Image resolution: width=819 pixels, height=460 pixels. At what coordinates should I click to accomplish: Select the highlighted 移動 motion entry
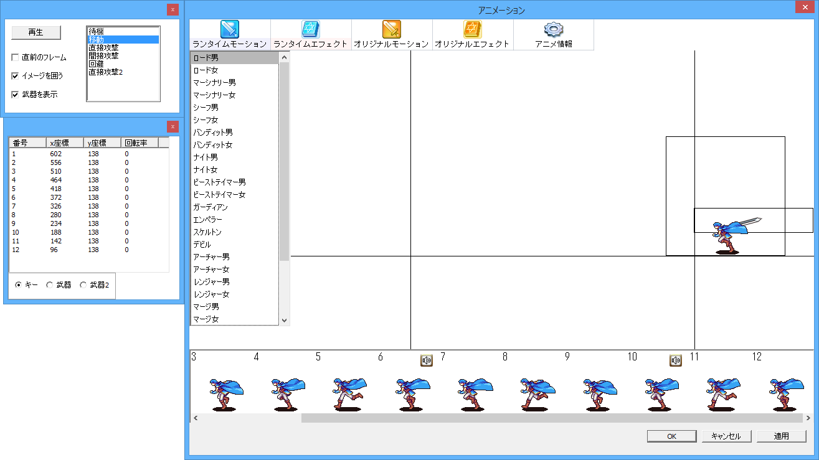(x=123, y=39)
